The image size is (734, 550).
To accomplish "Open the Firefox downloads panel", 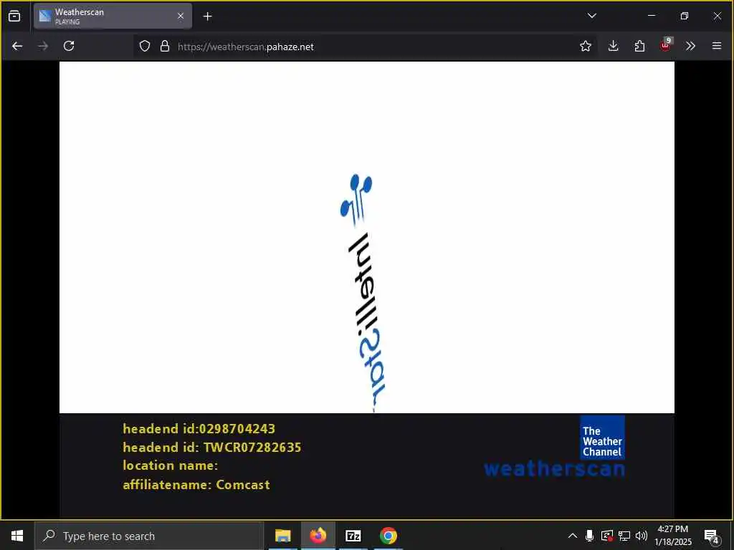I will 614,46.
